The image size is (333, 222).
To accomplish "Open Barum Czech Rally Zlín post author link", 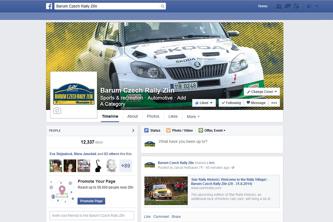I will (176, 163).
